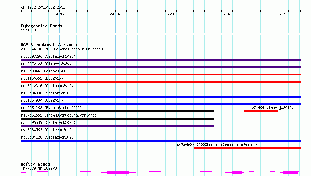Viewport: 311px width, 176px height.
Task: Select nsv3240316 (Chaisson2019) label
Action: click(47, 86)
